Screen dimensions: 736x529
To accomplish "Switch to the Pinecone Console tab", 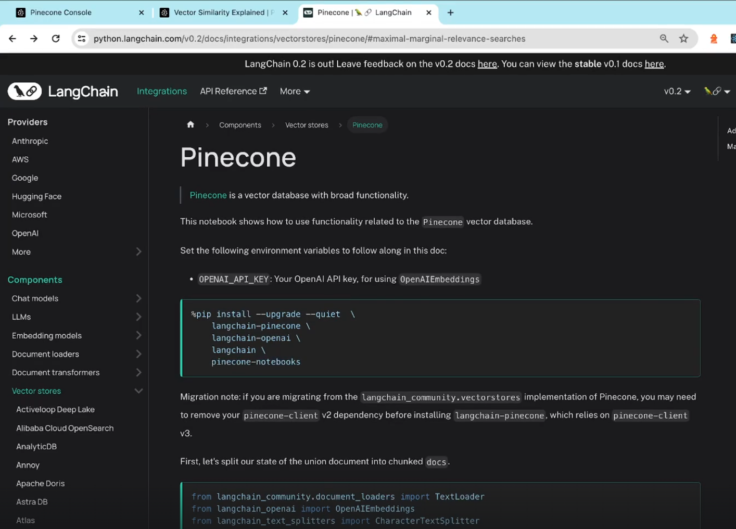I will click(x=78, y=12).
